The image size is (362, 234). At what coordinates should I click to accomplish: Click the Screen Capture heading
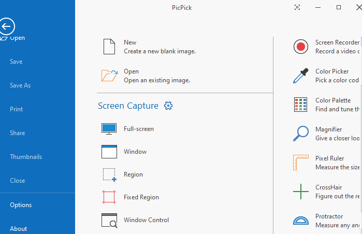pos(128,106)
